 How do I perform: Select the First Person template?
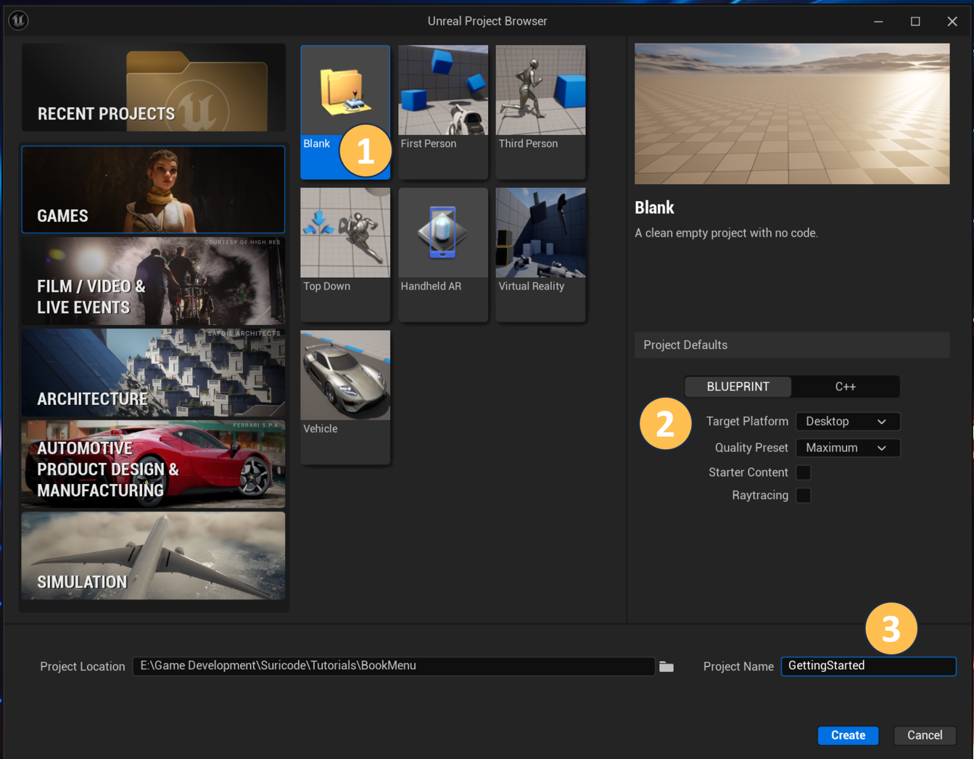coord(443,112)
